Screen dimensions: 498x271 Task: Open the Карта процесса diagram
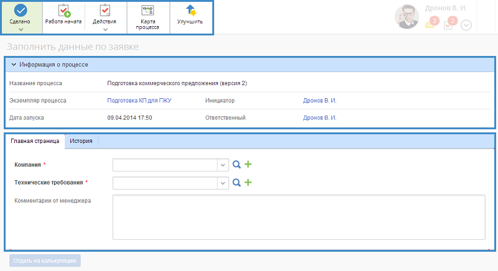(x=148, y=11)
